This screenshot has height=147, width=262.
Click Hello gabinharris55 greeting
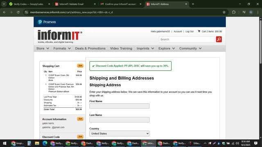click(x=160, y=31)
